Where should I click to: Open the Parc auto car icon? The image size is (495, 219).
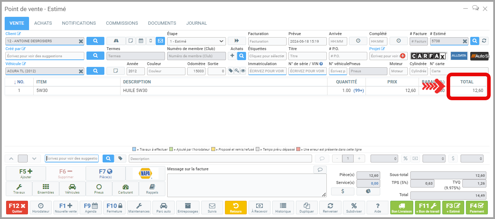[163, 208]
